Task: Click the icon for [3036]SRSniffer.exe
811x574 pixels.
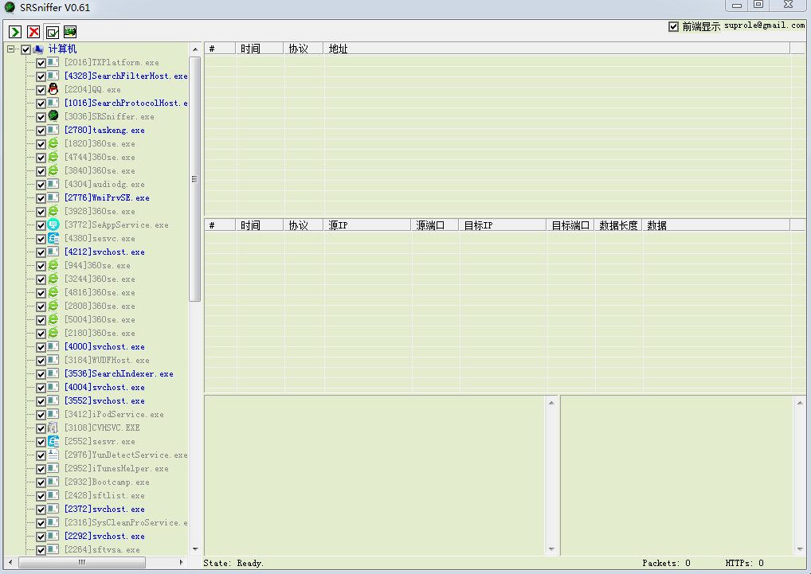Action: coord(53,115)
